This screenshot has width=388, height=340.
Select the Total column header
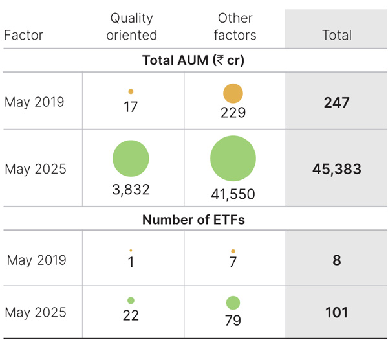coord(336,35)
